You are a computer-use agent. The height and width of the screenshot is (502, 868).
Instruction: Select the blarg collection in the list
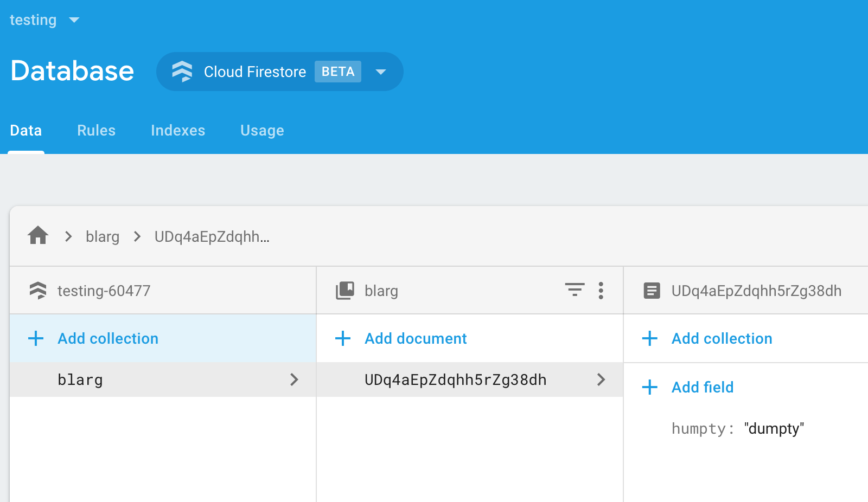pyautogui.click(x=80, y=380)
